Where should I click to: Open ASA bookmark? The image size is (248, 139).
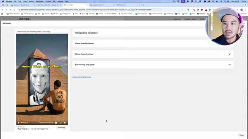pyautogui.click(x=82, y=14)
